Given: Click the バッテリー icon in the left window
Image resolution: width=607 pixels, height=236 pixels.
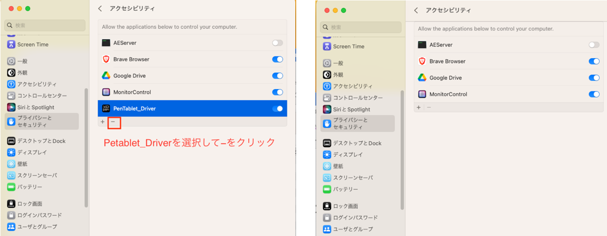Looking at the screenshot, I should (11, 187).
